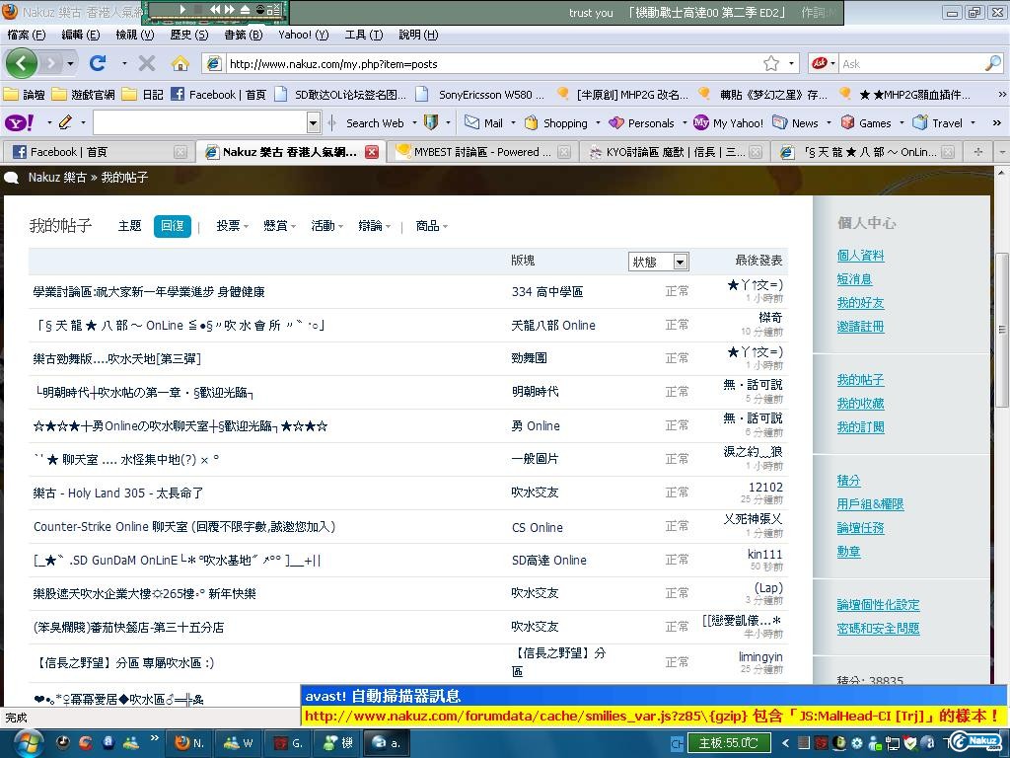
Task: Go to the browser Home page icon
Action: [180, 63]
